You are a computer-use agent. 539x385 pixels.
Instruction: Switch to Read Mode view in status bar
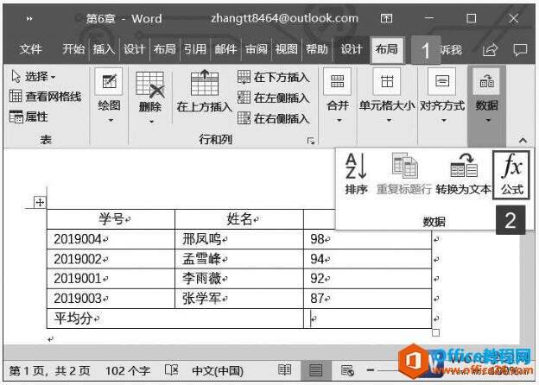[x=285, y=369]
